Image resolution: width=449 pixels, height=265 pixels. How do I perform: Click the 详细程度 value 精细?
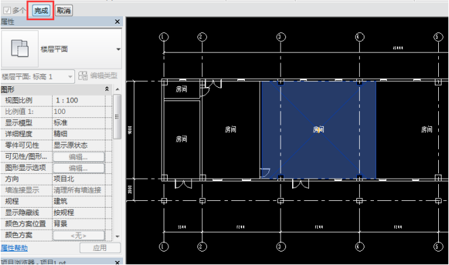pos(79,134)
